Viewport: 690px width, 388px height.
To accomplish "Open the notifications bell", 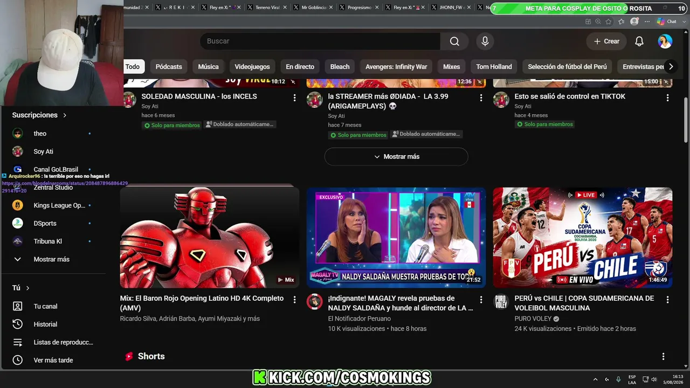I will [x=639, y=41].
